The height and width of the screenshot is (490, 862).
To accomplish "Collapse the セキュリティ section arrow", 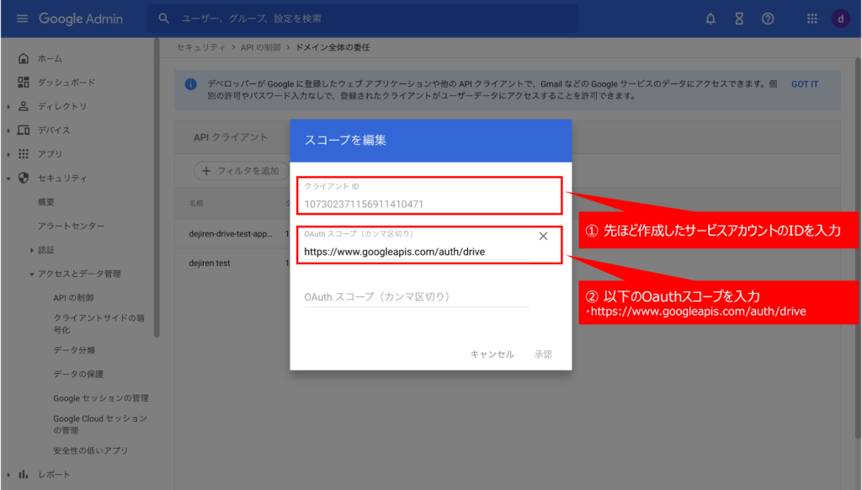I will pos(8,178).
